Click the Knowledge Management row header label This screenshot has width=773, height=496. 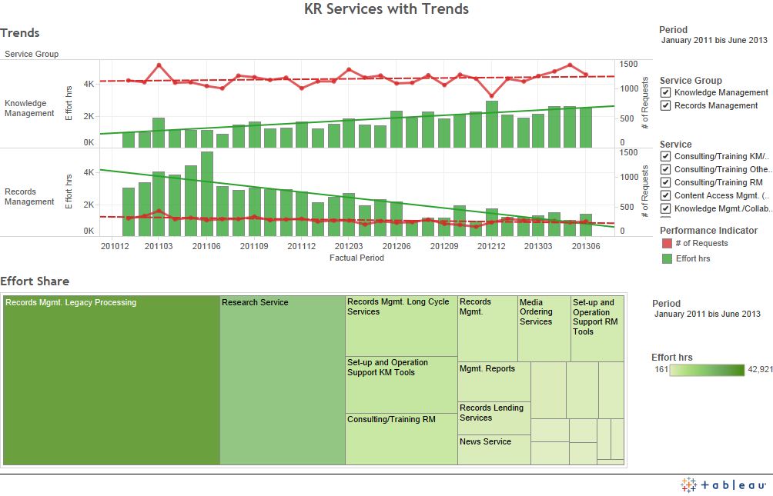(30, 108)
